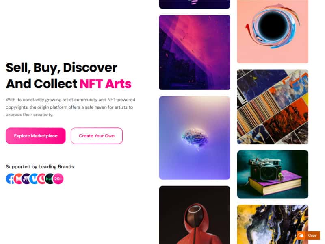Click the orange Copy badge icon

point(301,235)
